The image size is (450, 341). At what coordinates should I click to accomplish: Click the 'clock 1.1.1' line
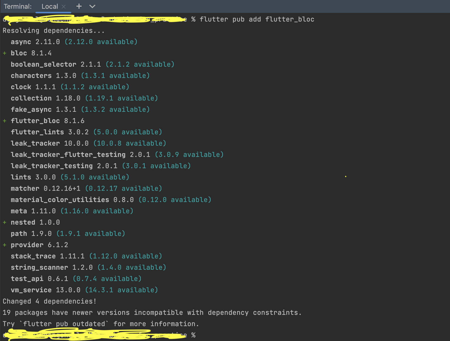click(70, 87)
